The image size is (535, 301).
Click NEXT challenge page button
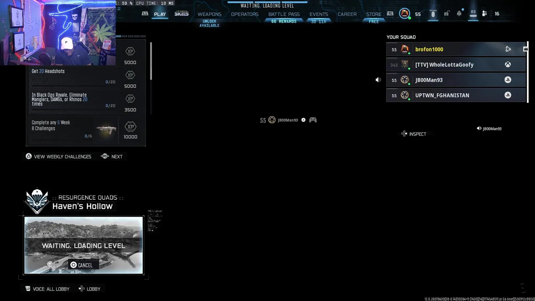[117, 157]
